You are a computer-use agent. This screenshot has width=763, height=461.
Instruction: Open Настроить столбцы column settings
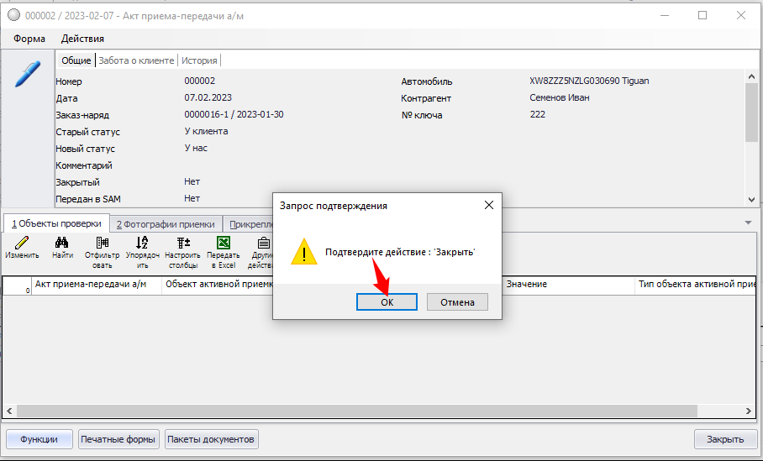pyautogui.click(x=182, y=244)
